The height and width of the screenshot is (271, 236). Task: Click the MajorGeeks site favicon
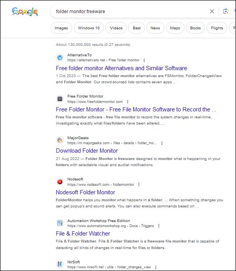[x=60, y=140]
